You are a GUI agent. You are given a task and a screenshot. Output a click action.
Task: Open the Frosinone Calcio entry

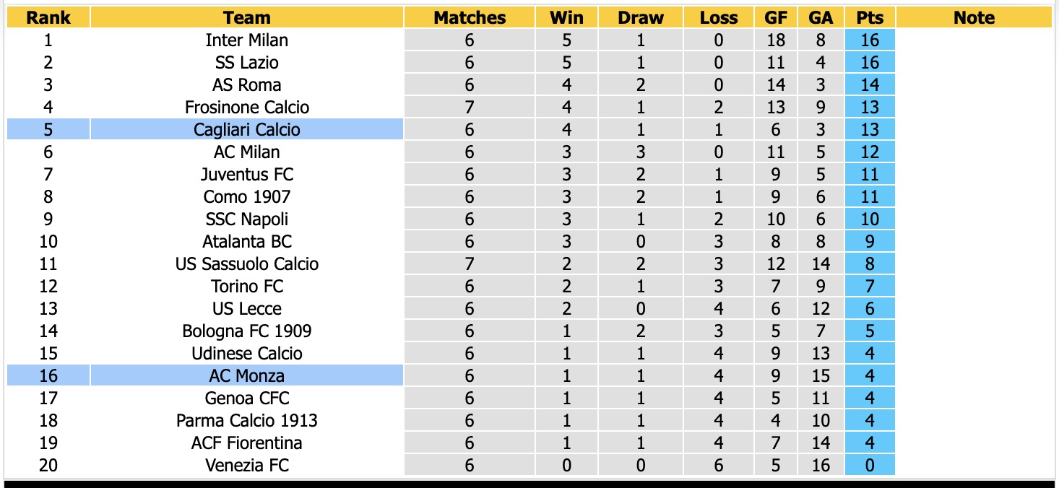click(x=247, y=107)
